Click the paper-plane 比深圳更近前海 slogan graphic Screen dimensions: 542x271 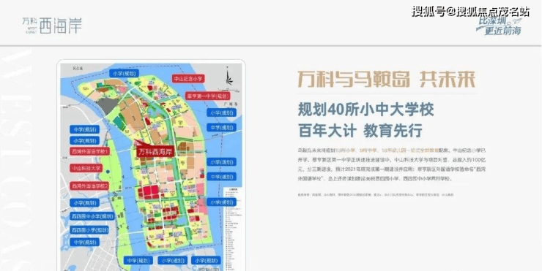(x=499, y=26)
